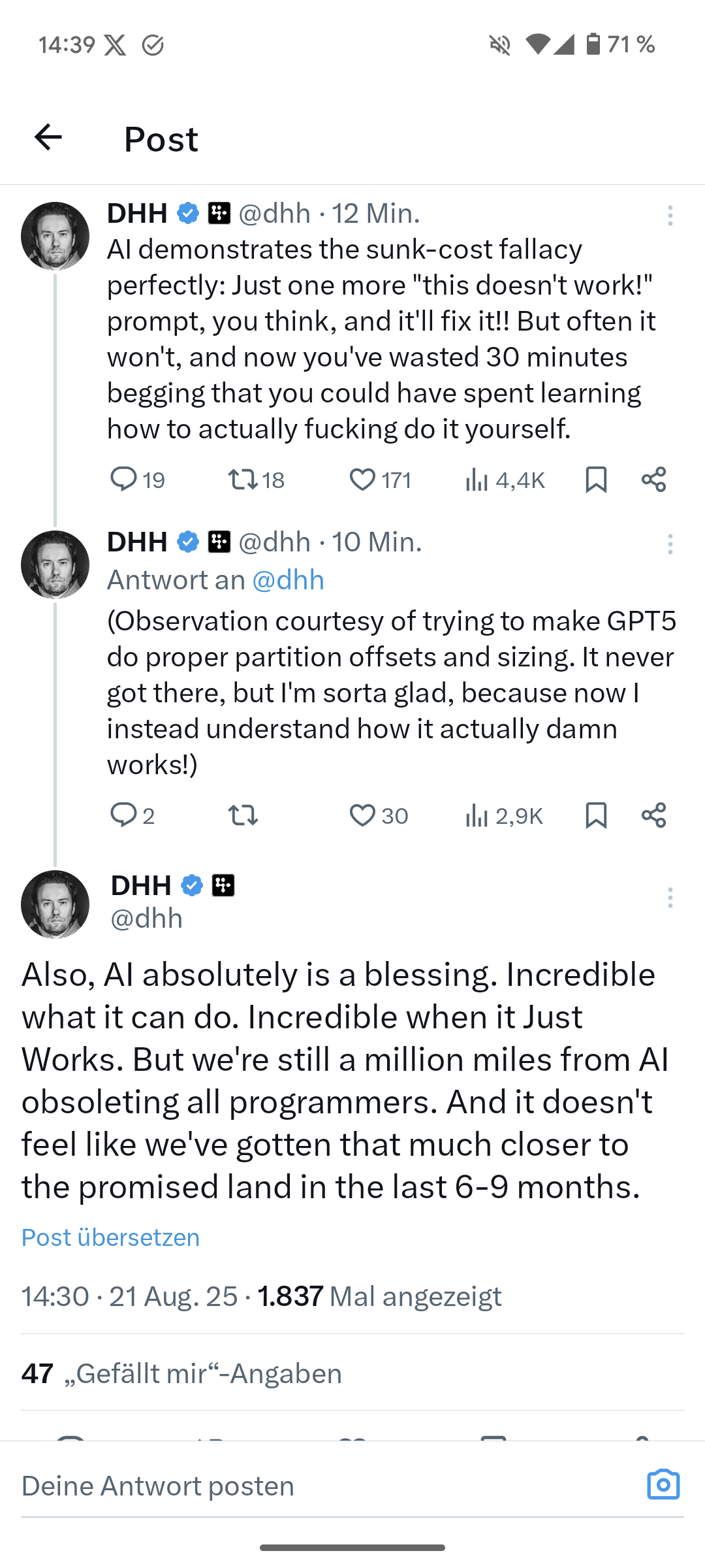Image resolution: width=705 pixels, height=1568 pixels.
Task: Open reply on the sunk-cost fallacy post
Action: point(123,480)
